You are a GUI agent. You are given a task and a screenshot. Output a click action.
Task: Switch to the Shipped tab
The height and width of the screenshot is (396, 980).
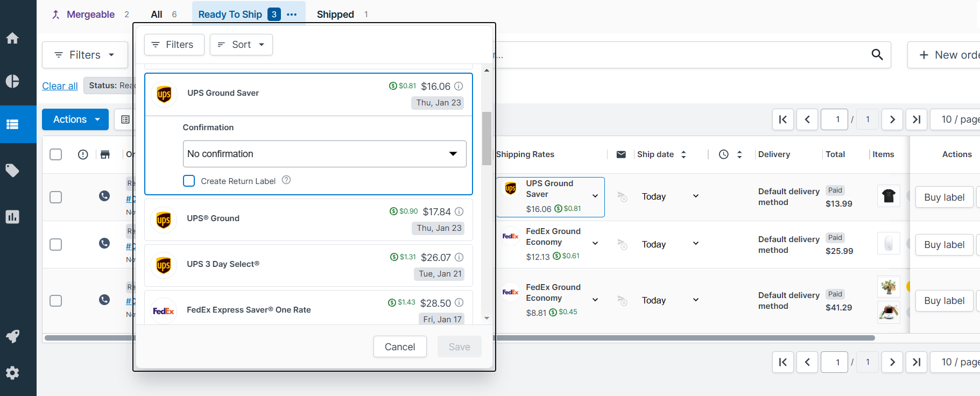point(342,15)
